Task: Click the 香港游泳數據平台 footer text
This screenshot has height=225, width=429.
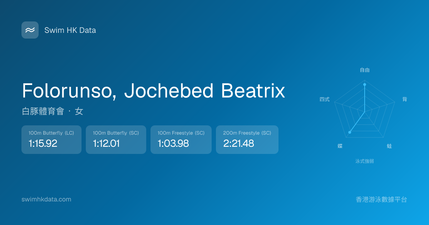Action: coord(381,200)
